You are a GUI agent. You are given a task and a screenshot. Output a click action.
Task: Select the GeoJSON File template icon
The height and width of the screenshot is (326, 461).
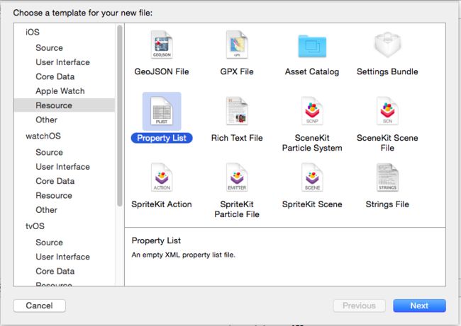[x=162, y=45]
